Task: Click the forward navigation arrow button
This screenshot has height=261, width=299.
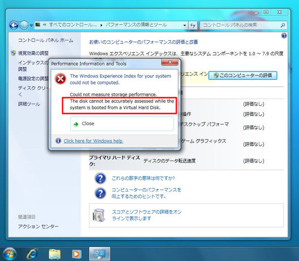Action: pyautogui.click(x=24, y=25)
